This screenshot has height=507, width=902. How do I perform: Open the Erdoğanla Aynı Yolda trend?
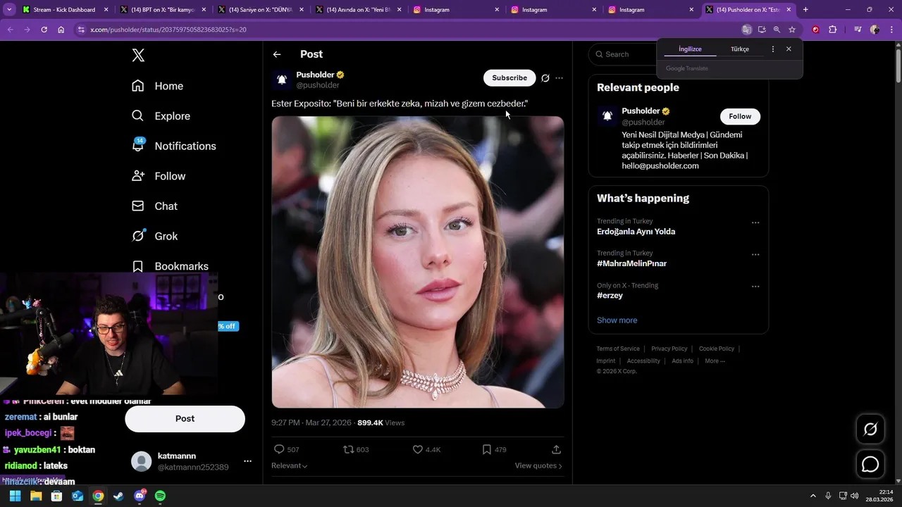click(636, 232)
